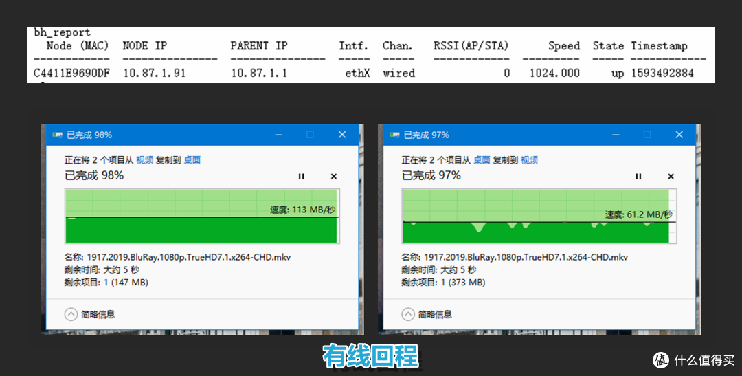Open the 桌面 source link in the 97% dialog
Viewport: 742px width, 376px height.
pos(482,160)
